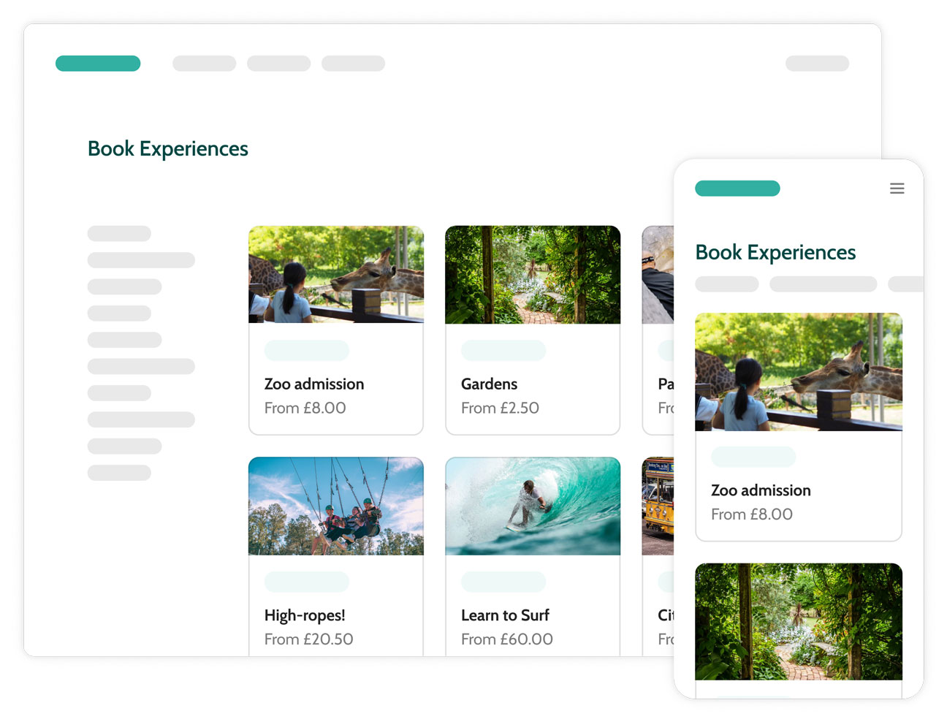The width and height of the screenshot is (947, 722).
Task: Click the From £60.00 price text
Action: (506, 639)
